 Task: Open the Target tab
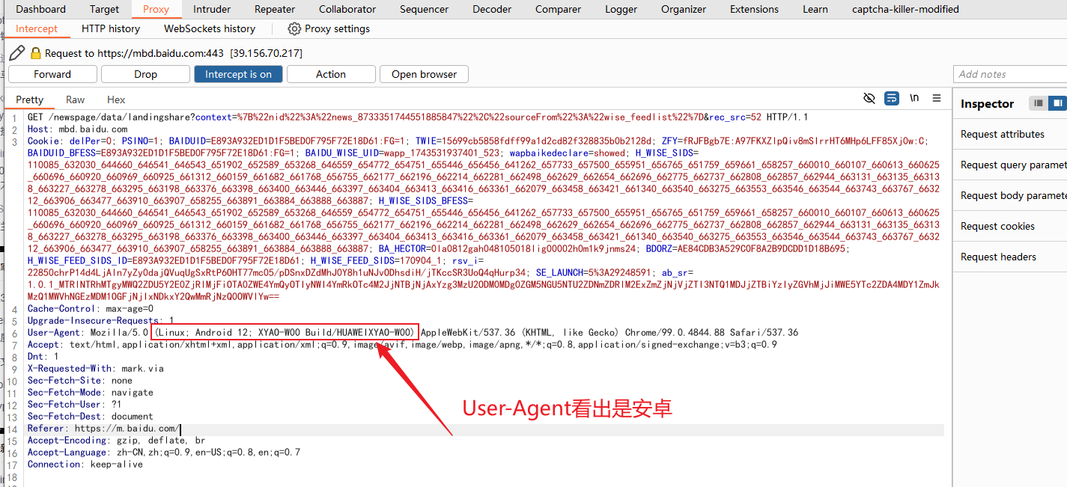coord(104,9)
